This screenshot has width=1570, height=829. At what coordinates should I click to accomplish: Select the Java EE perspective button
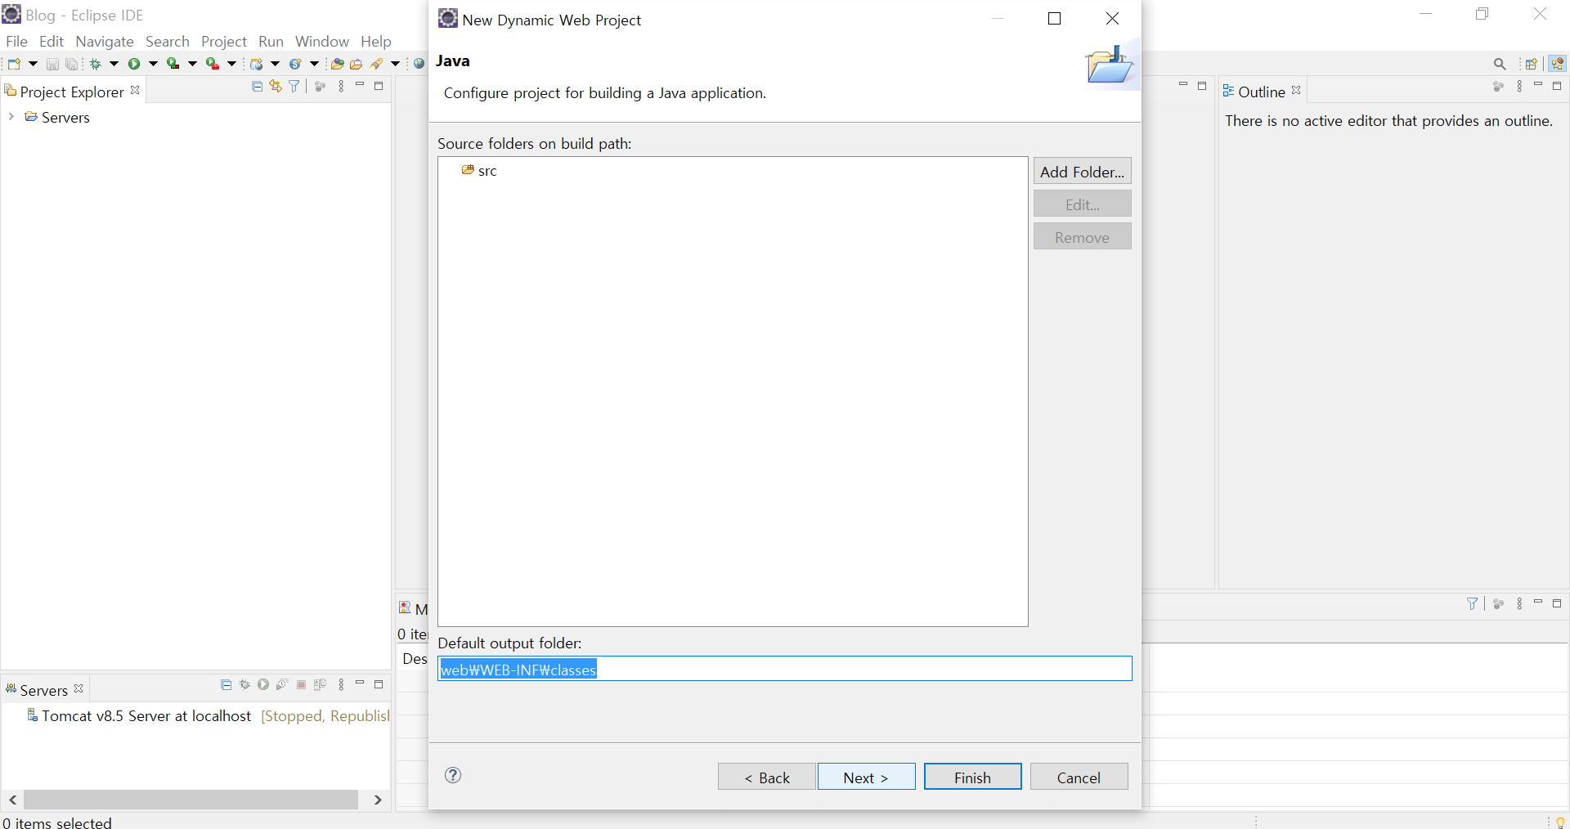[1557, 64]
